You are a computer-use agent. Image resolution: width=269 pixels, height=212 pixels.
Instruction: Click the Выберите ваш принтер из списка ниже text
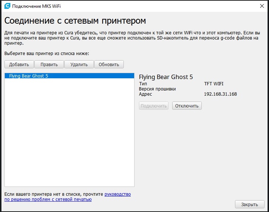click(47, 54)
